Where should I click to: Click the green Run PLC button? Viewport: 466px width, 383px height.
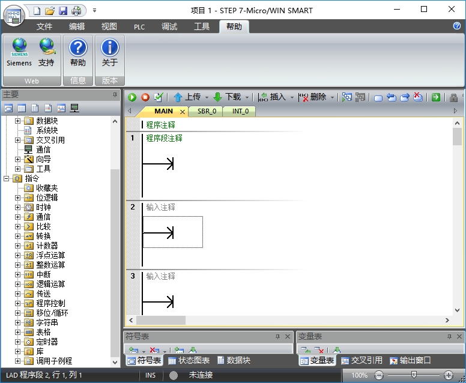coord(132,97)
